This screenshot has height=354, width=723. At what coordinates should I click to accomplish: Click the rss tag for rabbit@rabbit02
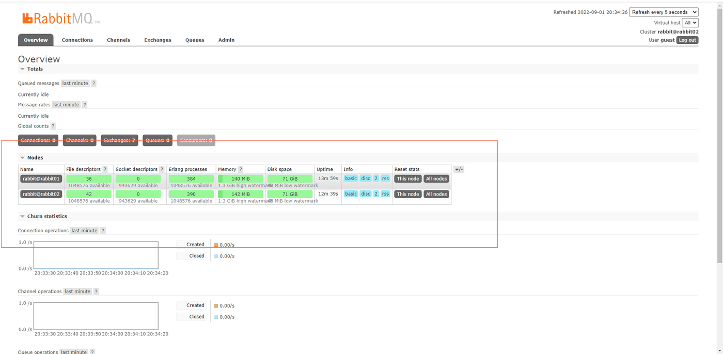coord(385,194)
